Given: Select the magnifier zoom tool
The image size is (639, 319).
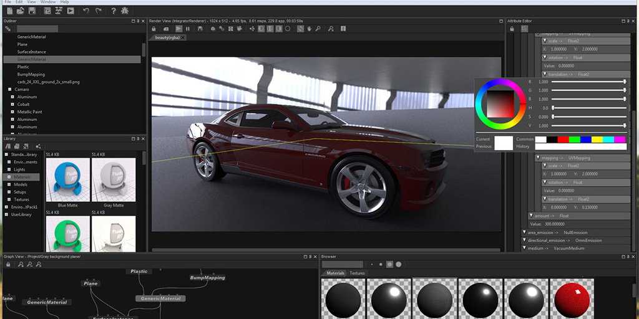Looking at the screenshot, I should click(318, 29).
